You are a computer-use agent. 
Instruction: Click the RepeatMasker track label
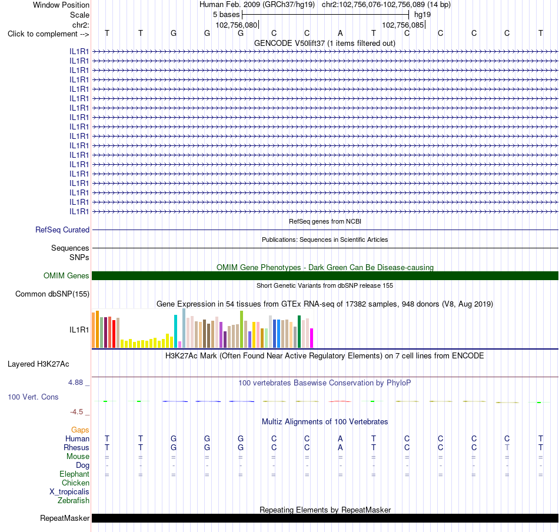click(65, 518)
